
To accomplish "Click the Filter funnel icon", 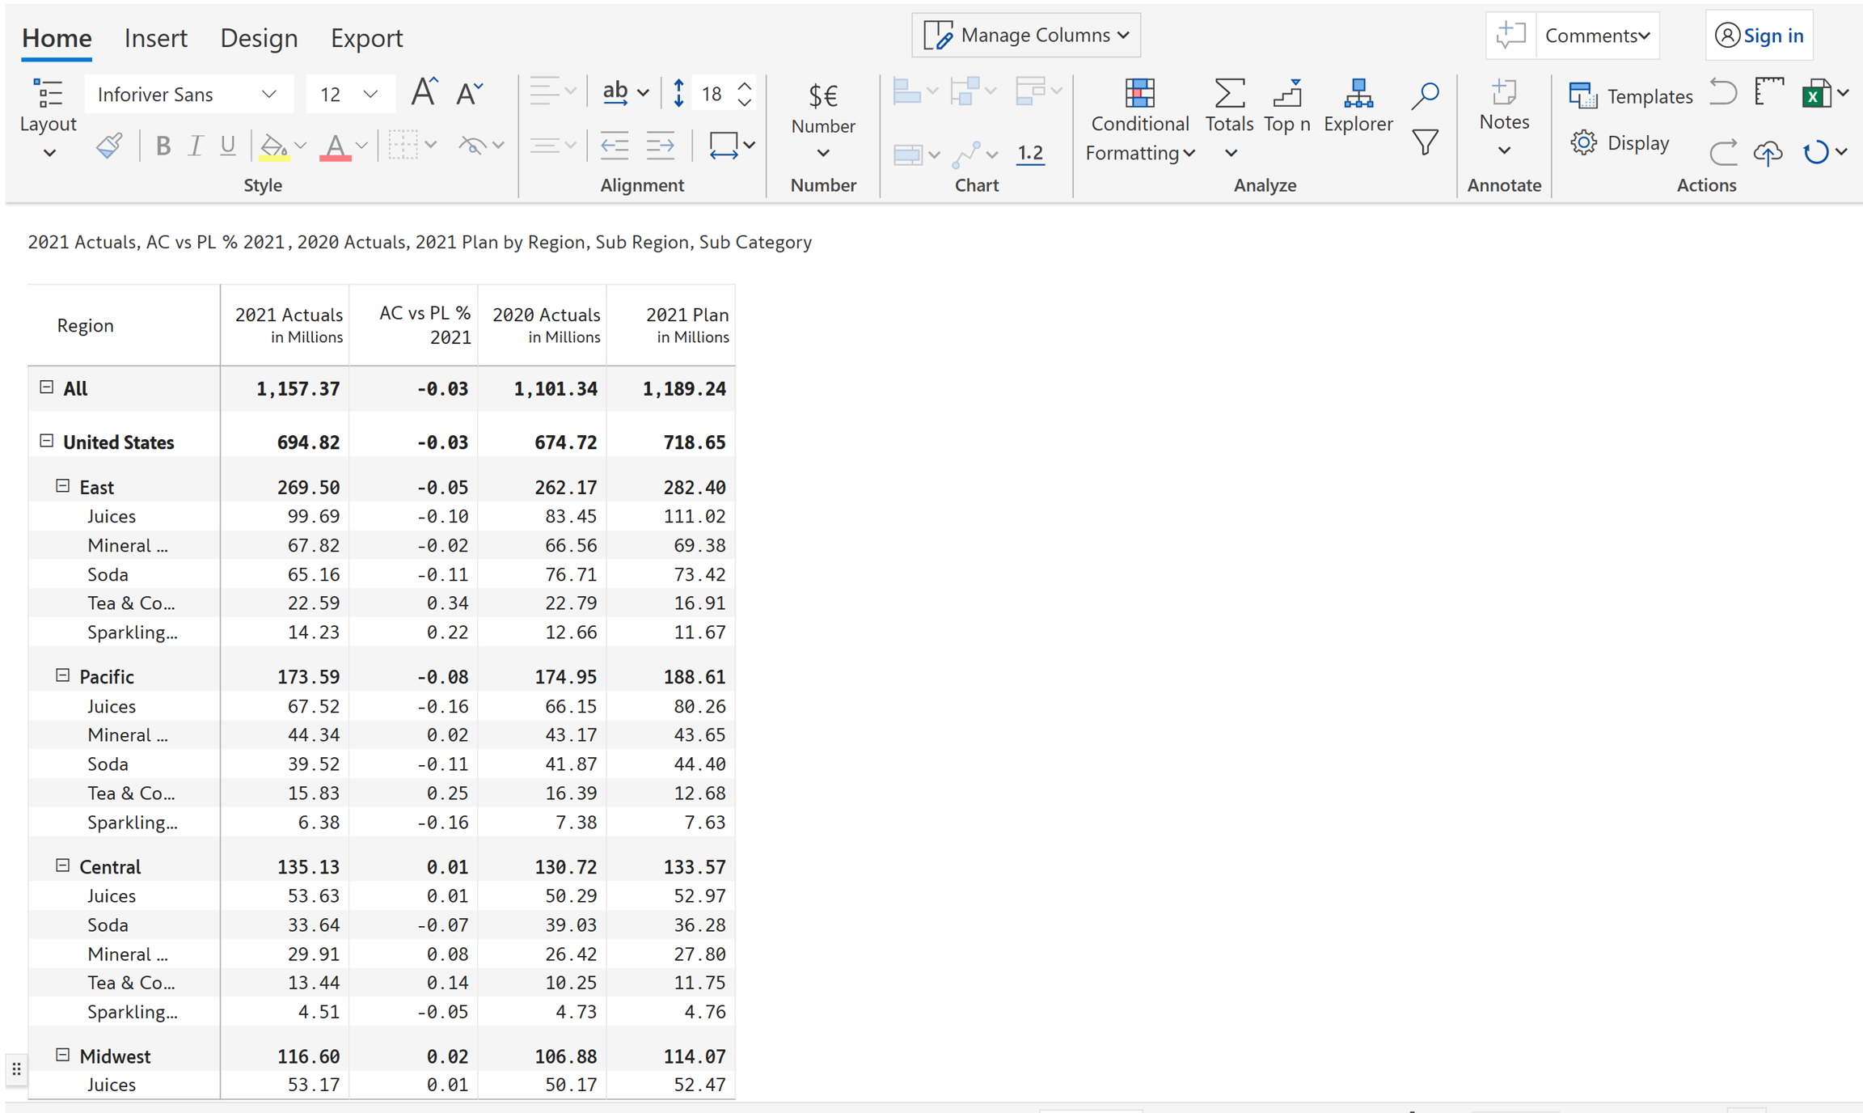I will 1425,142.
